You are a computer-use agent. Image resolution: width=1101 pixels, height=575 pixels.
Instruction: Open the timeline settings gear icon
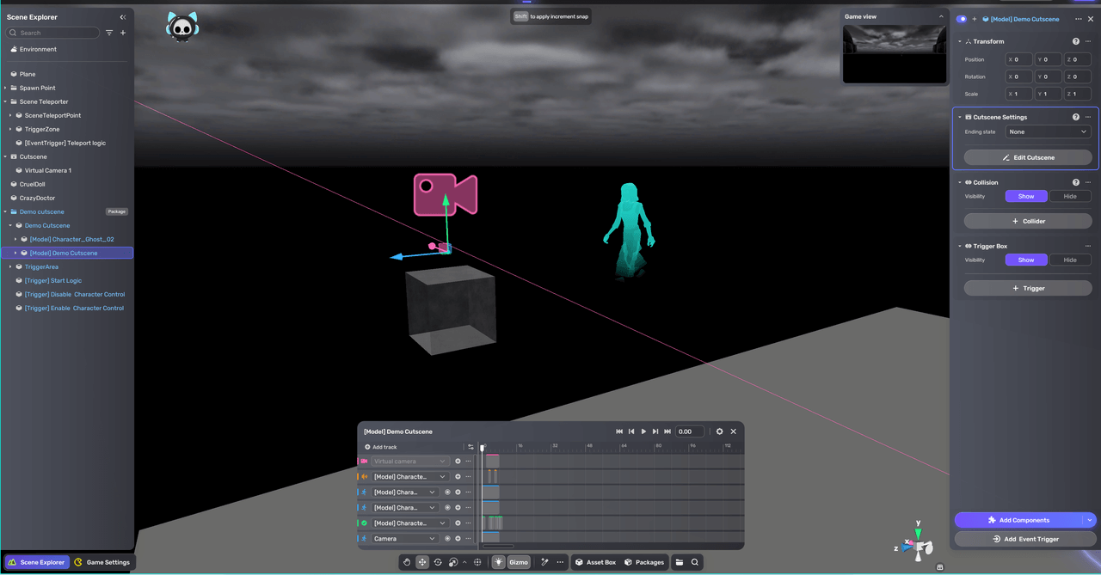tap(719, 431)
